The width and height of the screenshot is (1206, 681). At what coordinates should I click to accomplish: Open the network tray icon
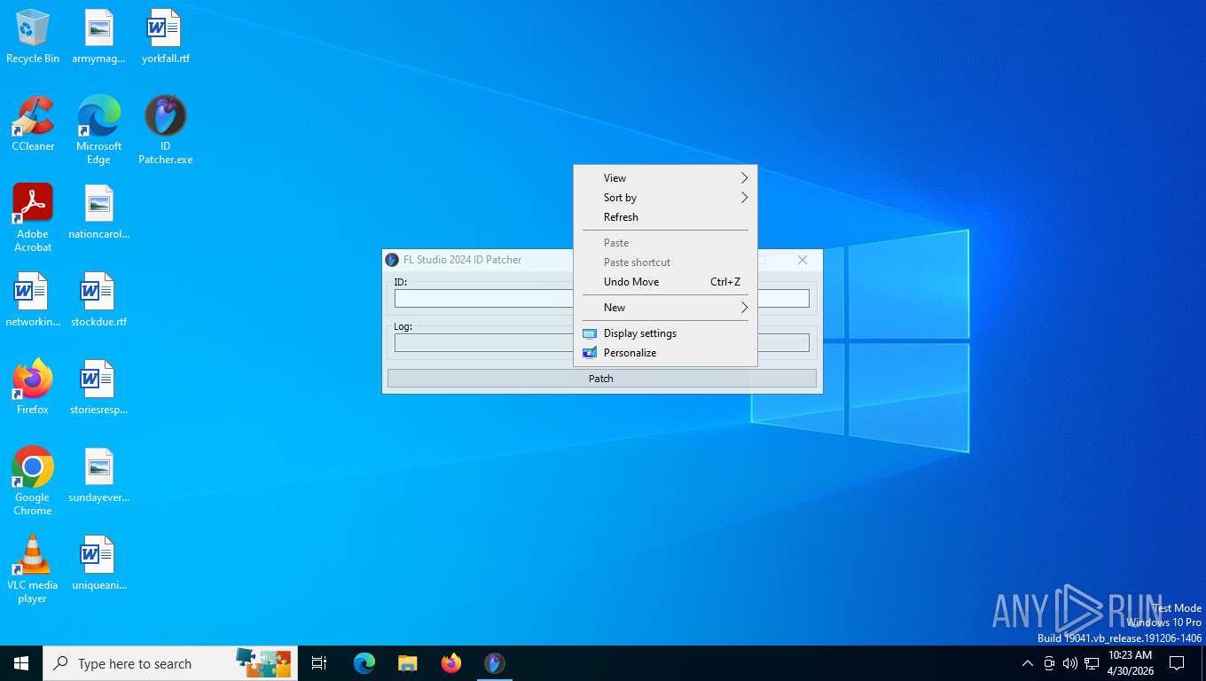(x=1092, y=663)
